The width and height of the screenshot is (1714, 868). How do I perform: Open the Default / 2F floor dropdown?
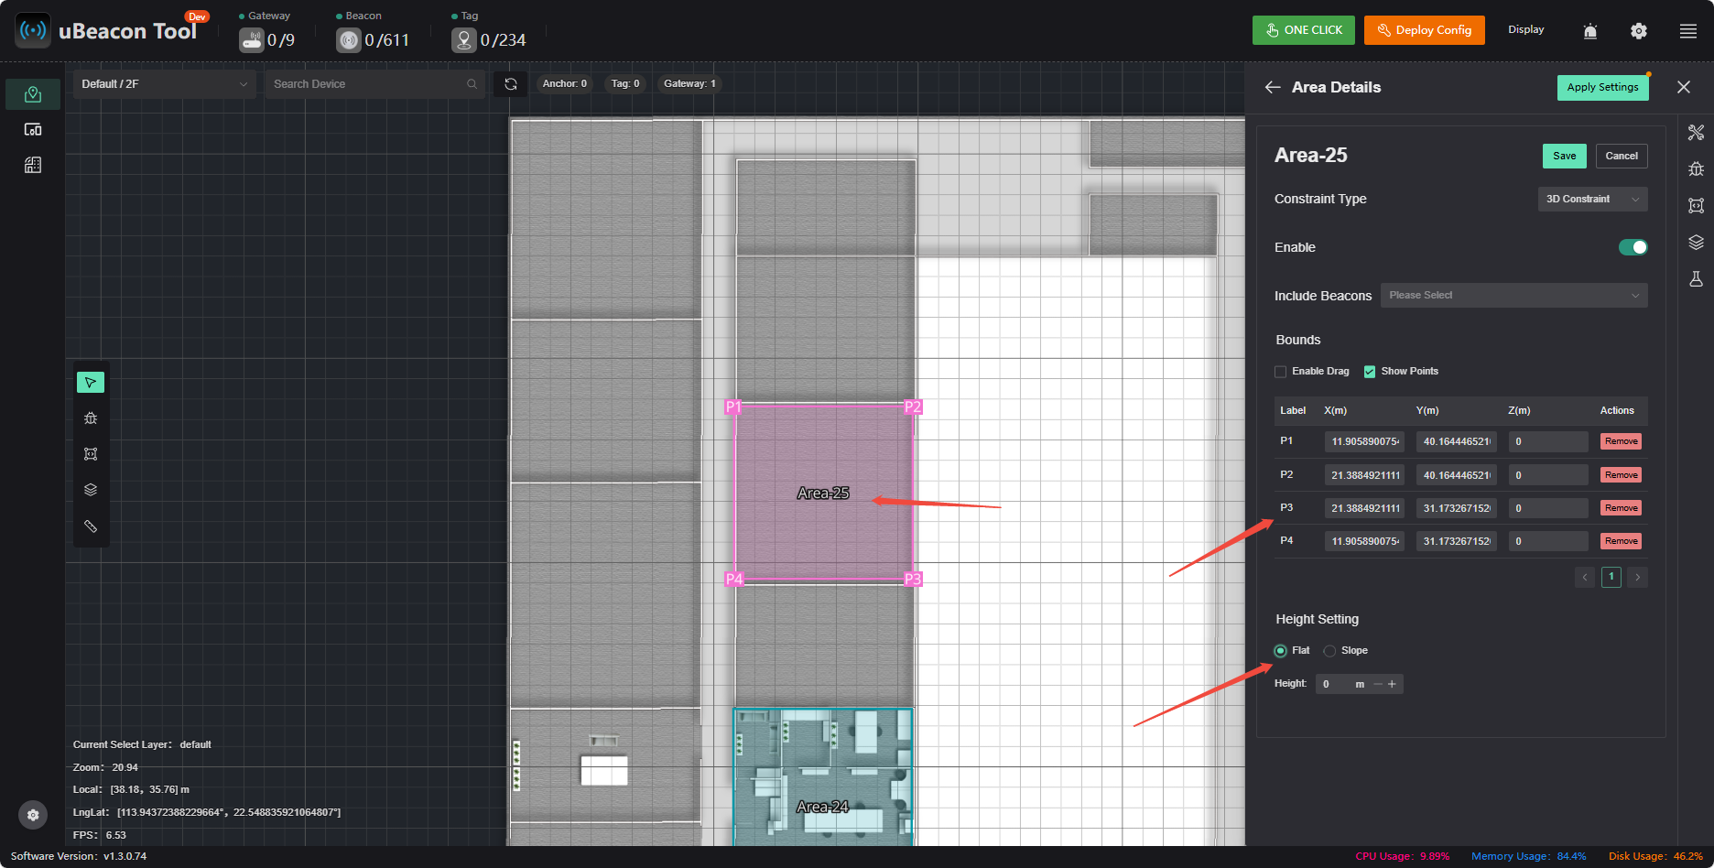pos(164,84)
